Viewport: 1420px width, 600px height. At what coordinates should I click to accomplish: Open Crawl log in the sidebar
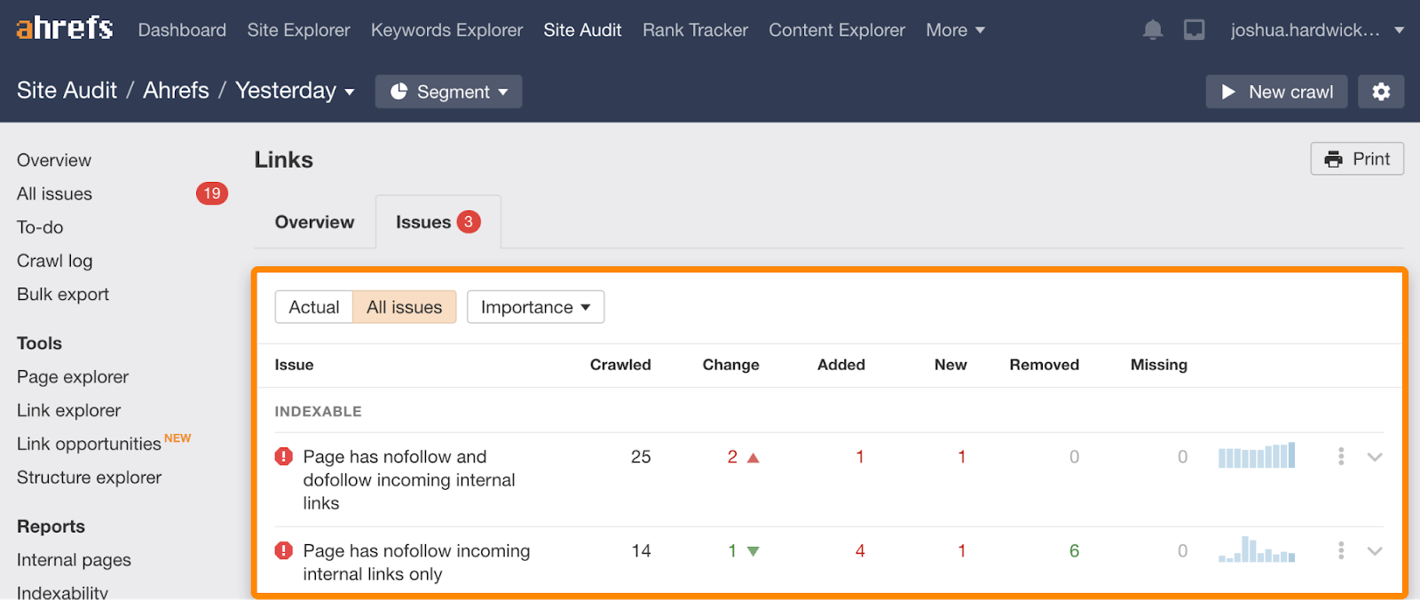[54, 261]
